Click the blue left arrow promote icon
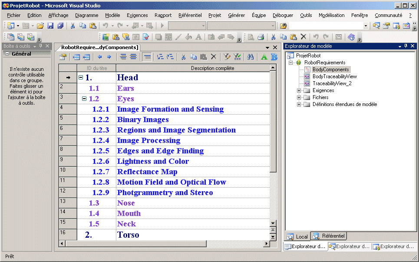The height and width of the screenshot is (262, 419). pos(99,57)
